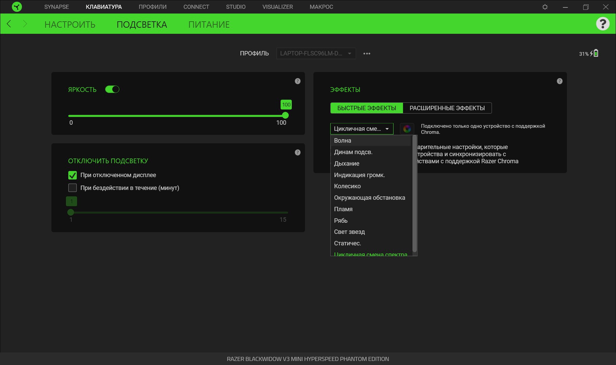The height and width of the screenshot is (365, 616).
Task: Choose the Рябь effect
Action: pos(371,221)
